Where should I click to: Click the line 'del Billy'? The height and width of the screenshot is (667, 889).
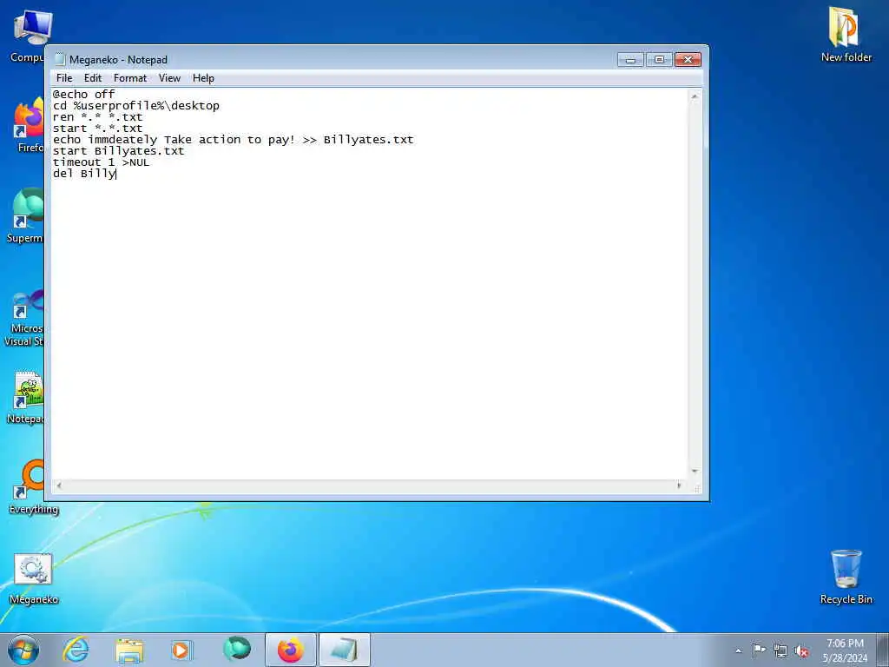point(84,174)
